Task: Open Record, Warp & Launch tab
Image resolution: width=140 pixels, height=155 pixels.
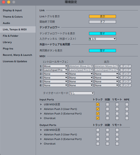Action: click(x=17, y=55)
